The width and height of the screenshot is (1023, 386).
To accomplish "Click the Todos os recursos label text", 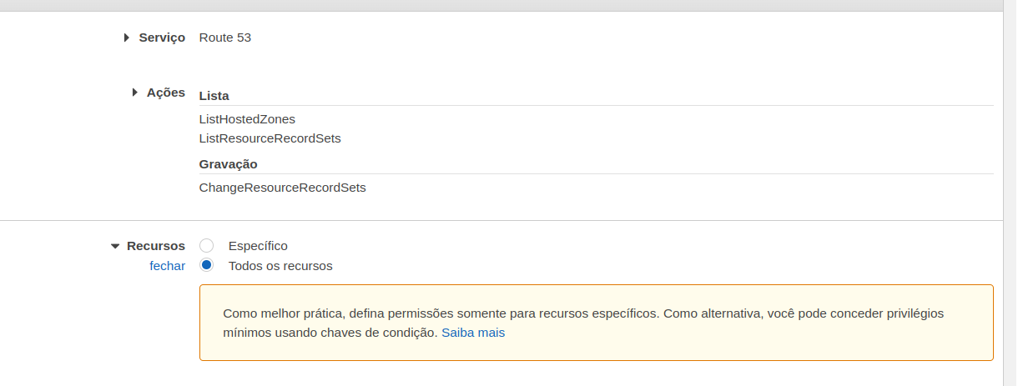I will 280,266.
